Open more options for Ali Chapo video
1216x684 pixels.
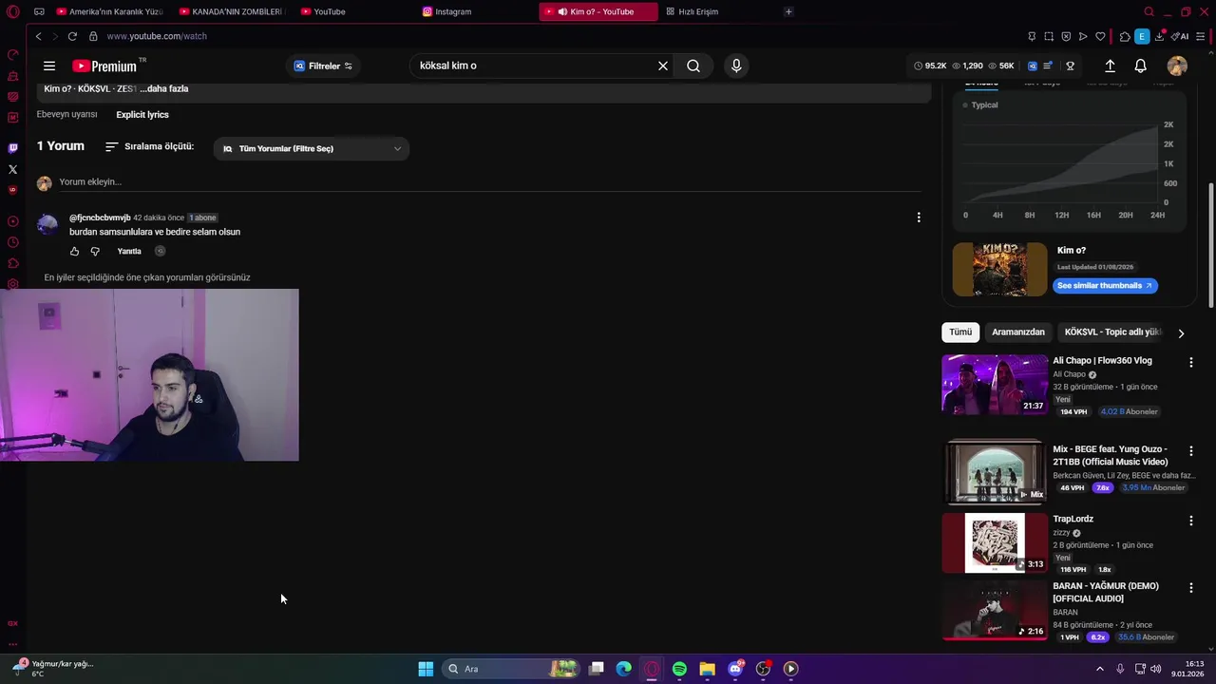coord(1190,362)
